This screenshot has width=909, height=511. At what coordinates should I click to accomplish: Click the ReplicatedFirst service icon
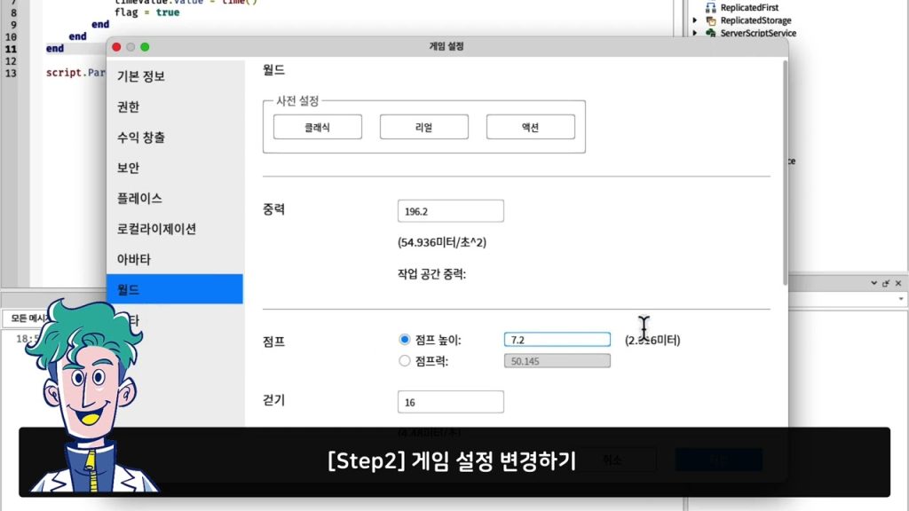(x=710, y=7)
